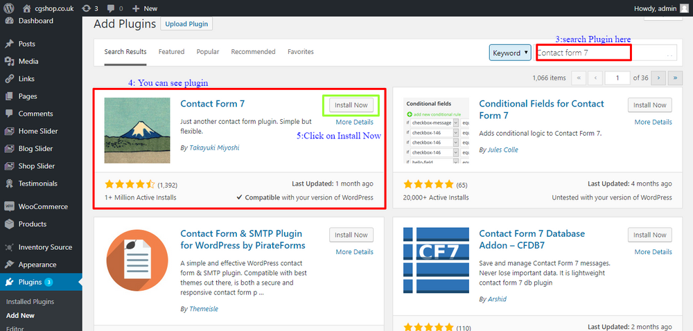Image resolution: width=693 pixels, height=331 pixels.
Task: Open More Details for Conditional Fields plugin
Action: (653, 122)
